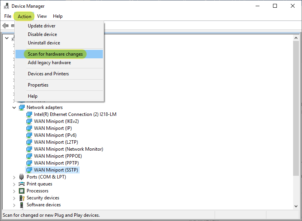Viewport: 302px width, 221px height.
Task: Open the File menu
Action: click(8, 16)
